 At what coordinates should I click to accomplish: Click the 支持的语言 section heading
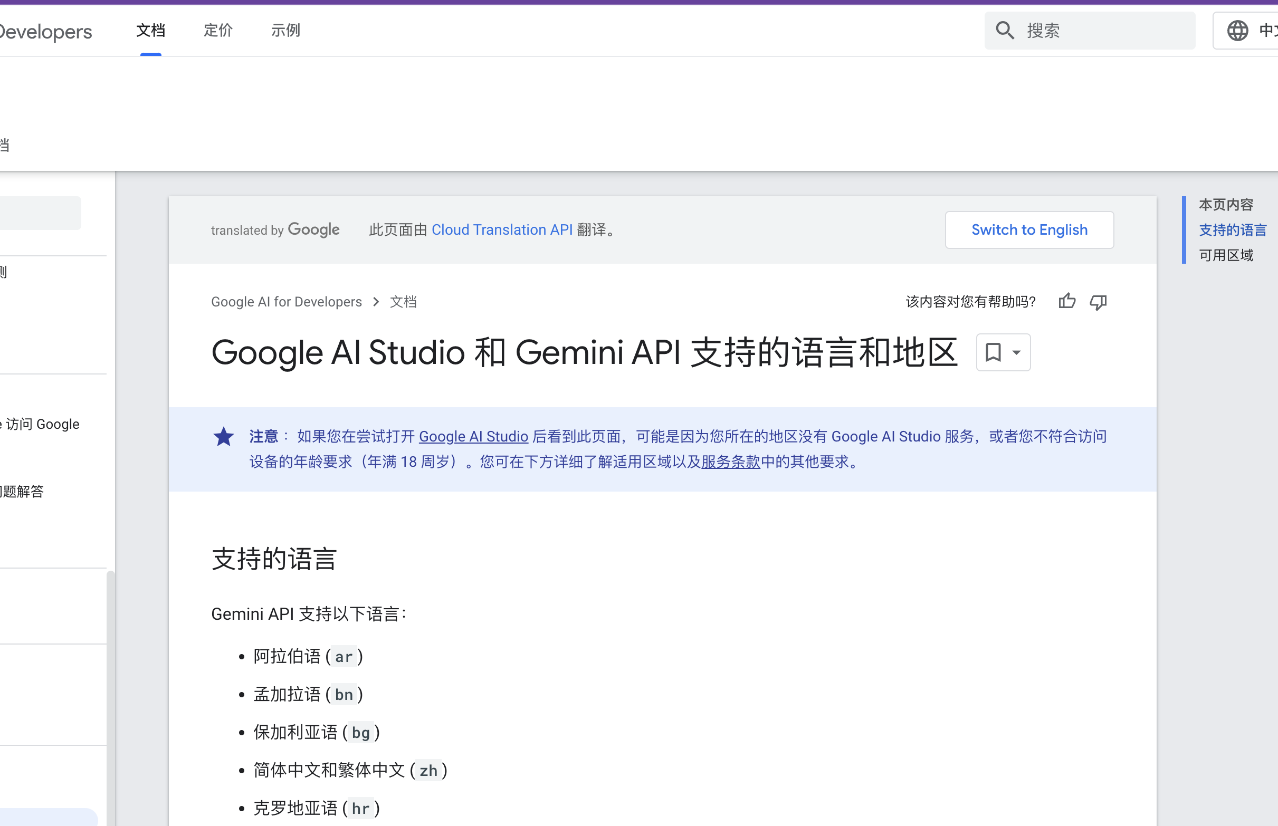click(x=274, y=559)
